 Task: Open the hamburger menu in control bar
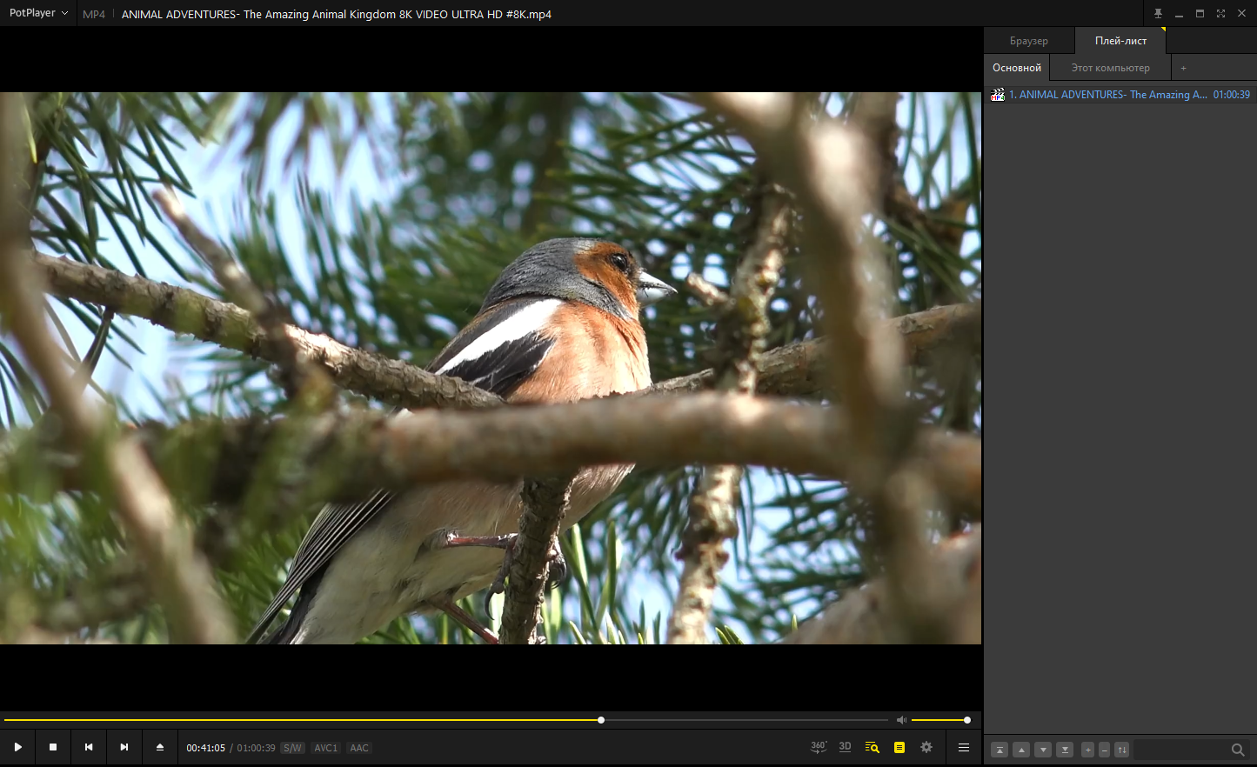point(964,747)
